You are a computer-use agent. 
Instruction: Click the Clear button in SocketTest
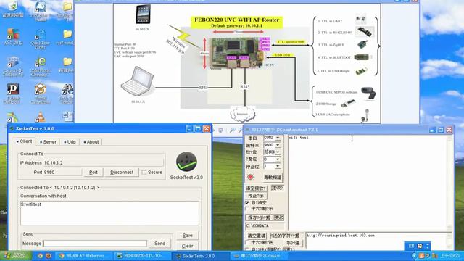tap(187, 246)
